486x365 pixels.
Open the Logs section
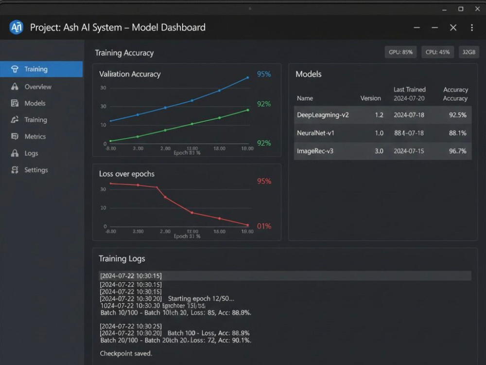[31, 153]
